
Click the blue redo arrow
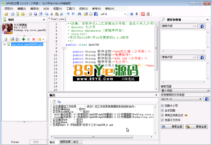coord(73,14)
